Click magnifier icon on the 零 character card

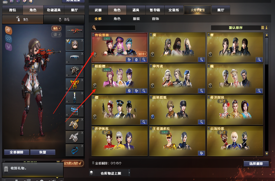coord(259,60)
